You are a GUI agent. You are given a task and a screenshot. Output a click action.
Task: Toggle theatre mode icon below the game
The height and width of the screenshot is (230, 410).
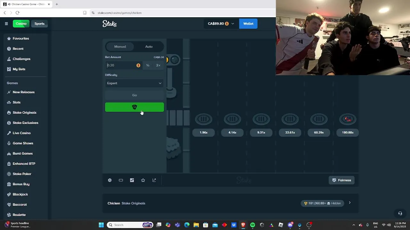click(121, 180)
